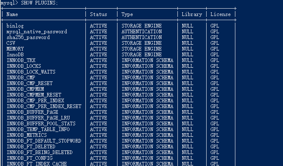Click ACTIVE status in sha256_password row

(98, 37)
